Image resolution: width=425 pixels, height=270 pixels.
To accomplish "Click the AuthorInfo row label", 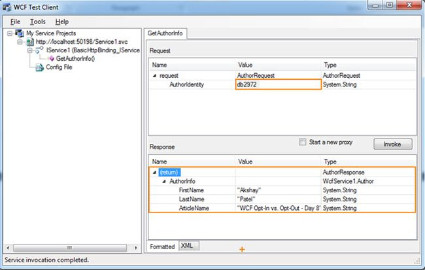I will [x=182, y=181].
